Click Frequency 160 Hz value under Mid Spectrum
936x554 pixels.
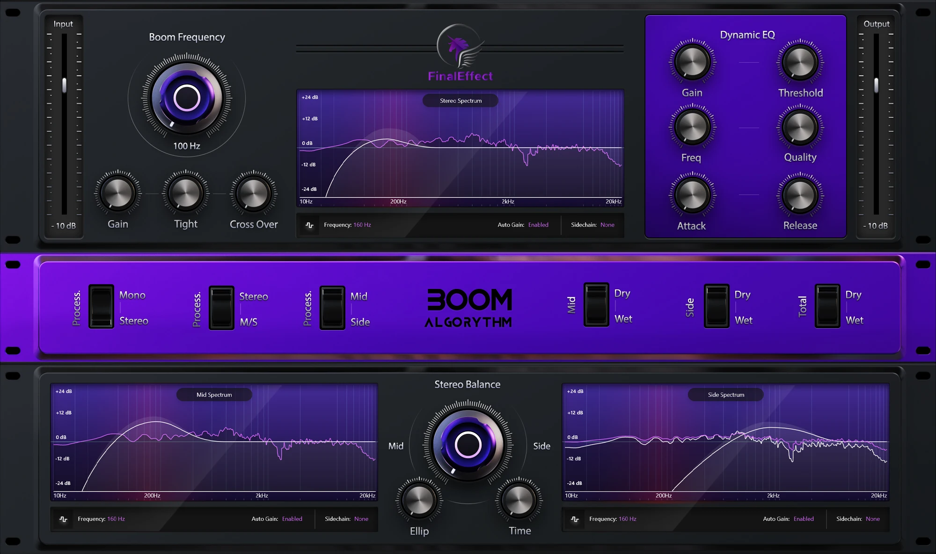point(116,519)
